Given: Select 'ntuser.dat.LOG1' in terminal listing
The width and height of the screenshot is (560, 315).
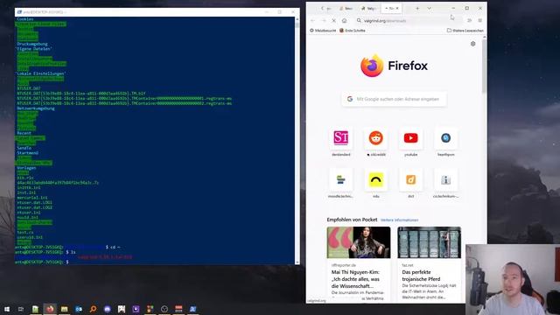Looking at the screenshot, I should pos(35,202).
